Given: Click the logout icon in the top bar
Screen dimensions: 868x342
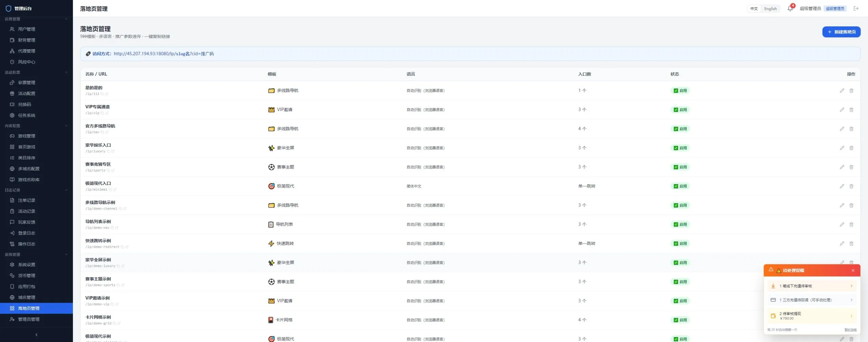Looking at the screenshot, I should [856, 8].
